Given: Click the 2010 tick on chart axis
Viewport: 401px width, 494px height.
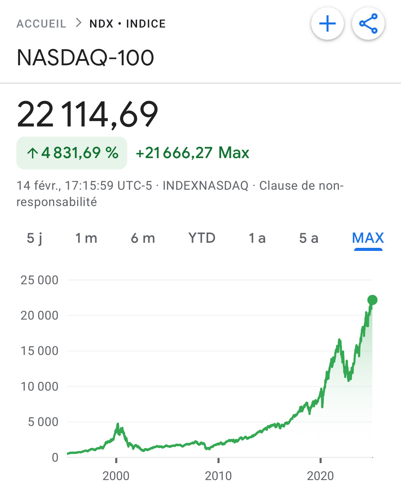Looking at the screenshot, I should coord(218,460).
